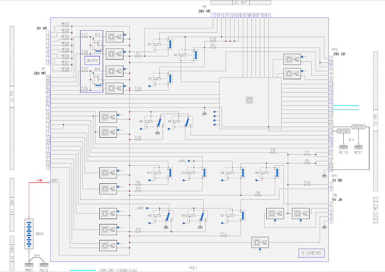The height and width of the screenshot is (272, 385).
Task: Click fuse F12
Action: (138, 139)
